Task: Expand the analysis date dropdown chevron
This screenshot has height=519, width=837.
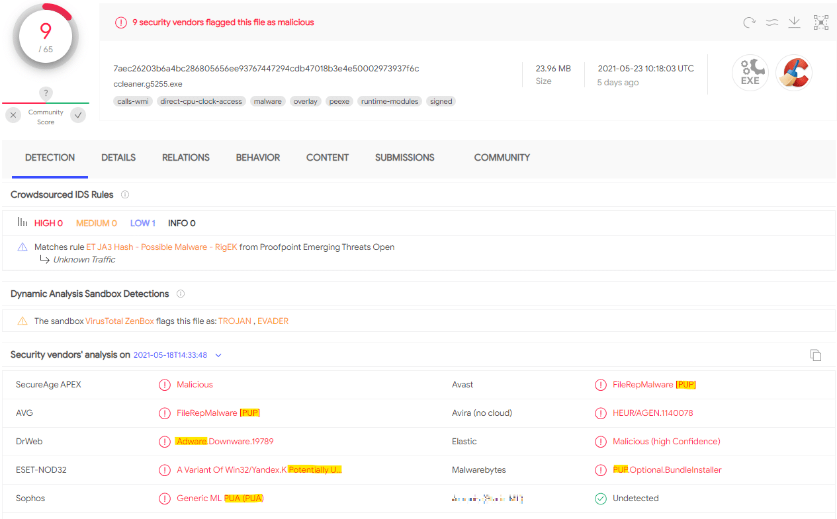Action: click(x=218, y=355)
